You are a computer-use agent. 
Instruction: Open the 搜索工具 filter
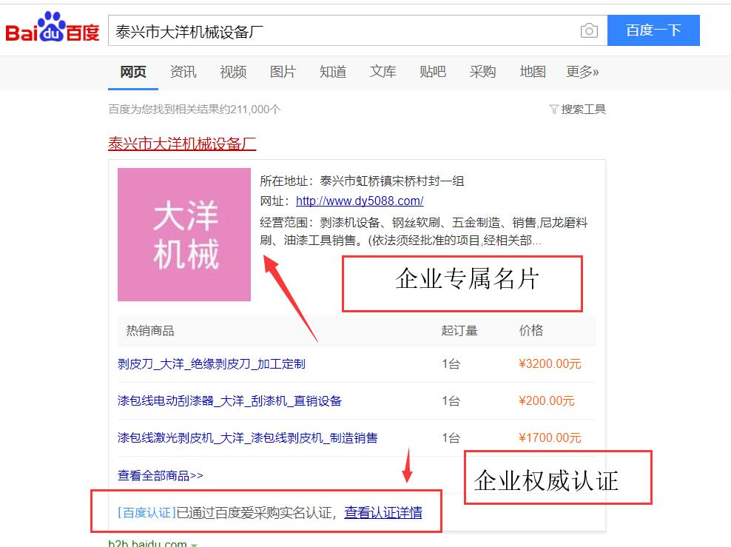(578, 110)
